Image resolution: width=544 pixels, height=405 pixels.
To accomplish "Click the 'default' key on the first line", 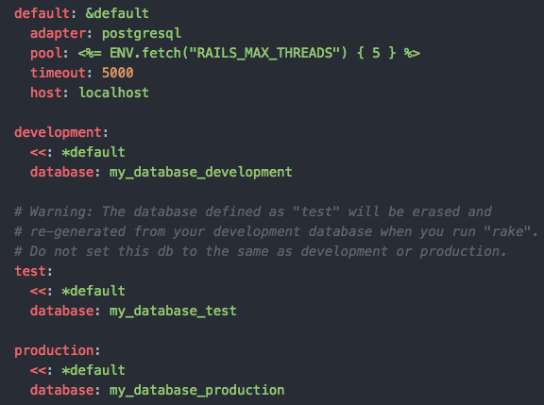I will [42, 13].
